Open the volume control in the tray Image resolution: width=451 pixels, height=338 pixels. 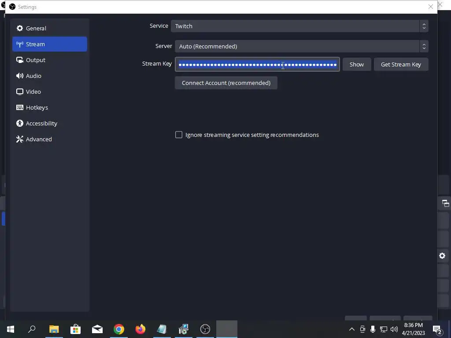[x=394, y=329]
